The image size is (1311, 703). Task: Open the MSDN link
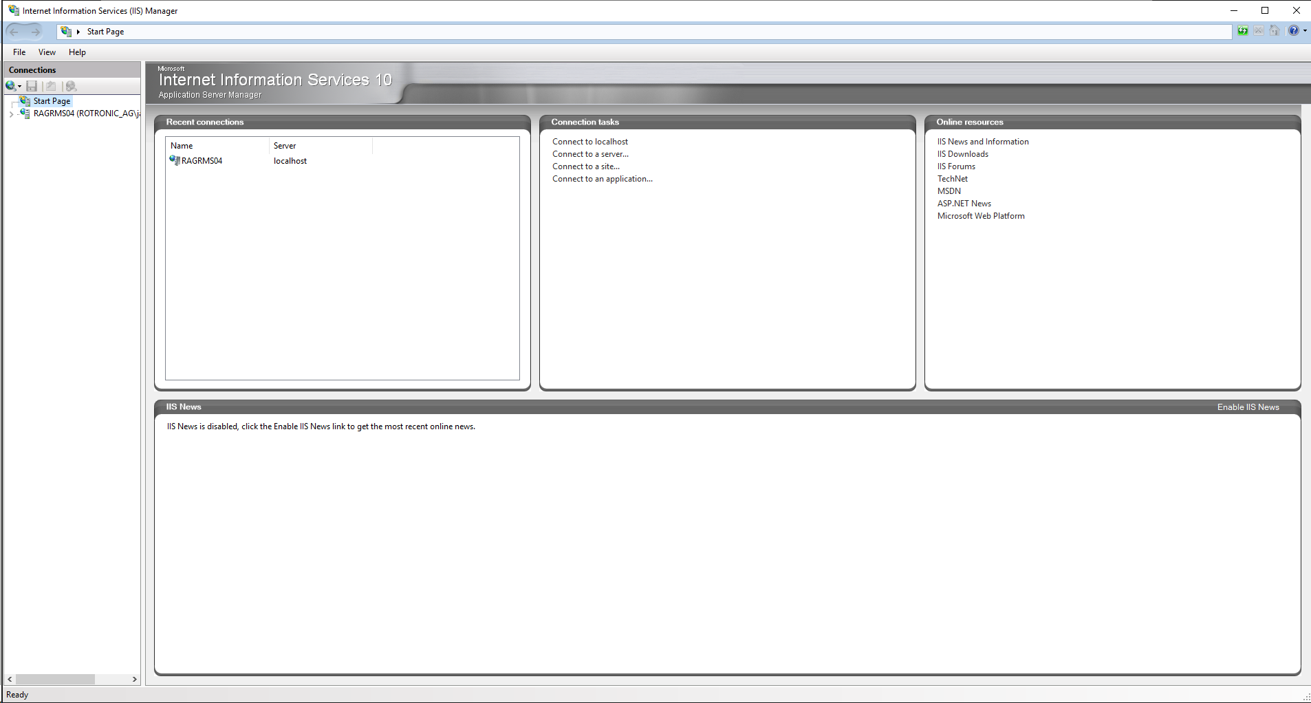point(949,191)
